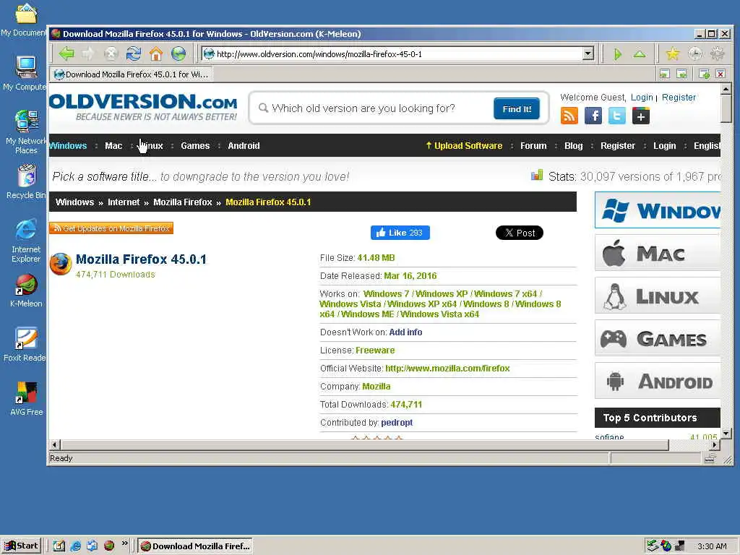Open bookmarks with the yellow star icon
The width and height of the screenshot is (740, 555).
673,53
